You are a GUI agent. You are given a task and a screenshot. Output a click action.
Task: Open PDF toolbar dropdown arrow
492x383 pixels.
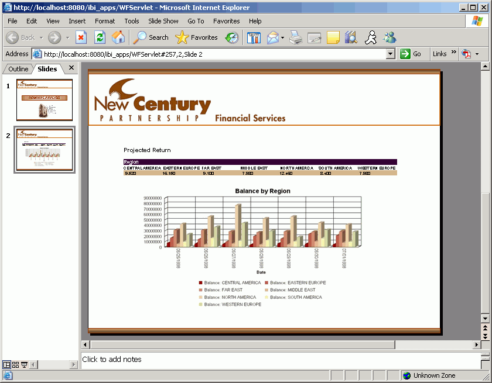tap(477, 54)
